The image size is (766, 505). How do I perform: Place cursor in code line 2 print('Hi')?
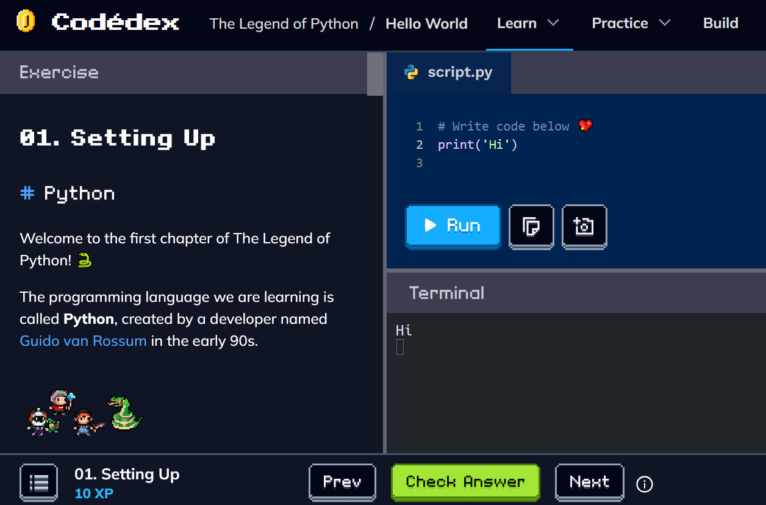pyautogui.click(x=477, y=145)
